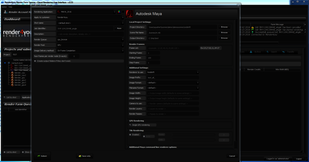The width and height of the screenshot is (309, 162).
Task: Enable Tile Rendering checkbox
Action: pyautogui.click(x=131, y=135)
